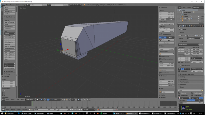Open the Constraints chain properties tab
The height and width of the screenshot is (115, 205).
click(x=194, y=26)
